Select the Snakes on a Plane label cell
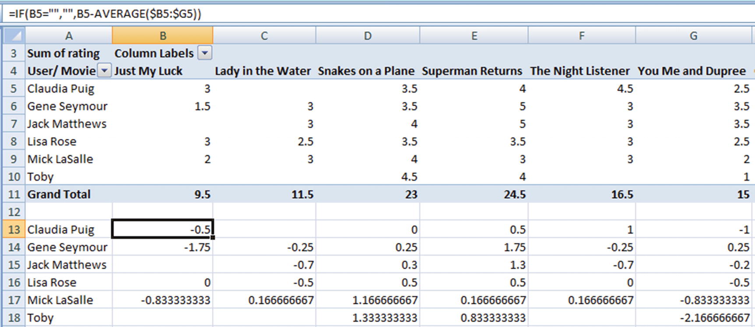The image size is (755, 327). (x=367, y=71)
